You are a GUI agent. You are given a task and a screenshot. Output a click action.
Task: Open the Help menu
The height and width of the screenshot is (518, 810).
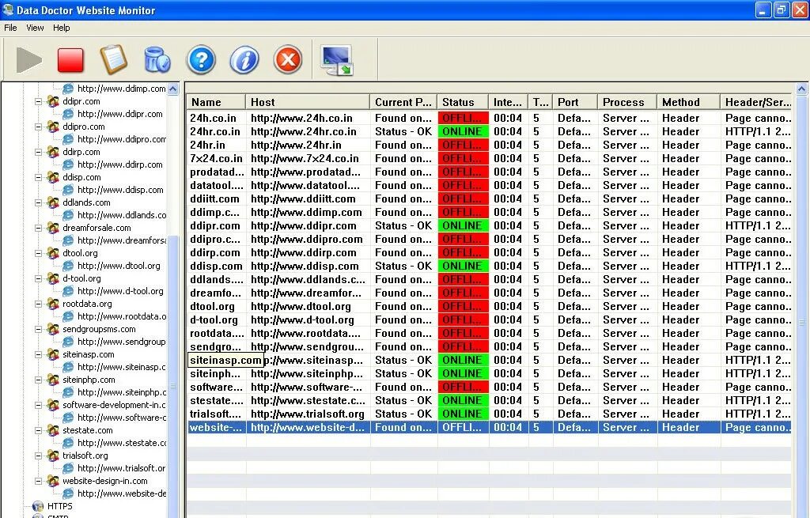[61, 28]
